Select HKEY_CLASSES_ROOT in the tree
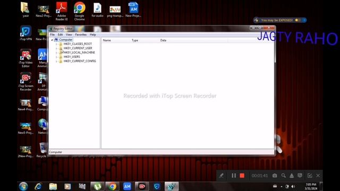Image resolution: width=340 pixels, height=191 pixels. [x=78, y=44]
